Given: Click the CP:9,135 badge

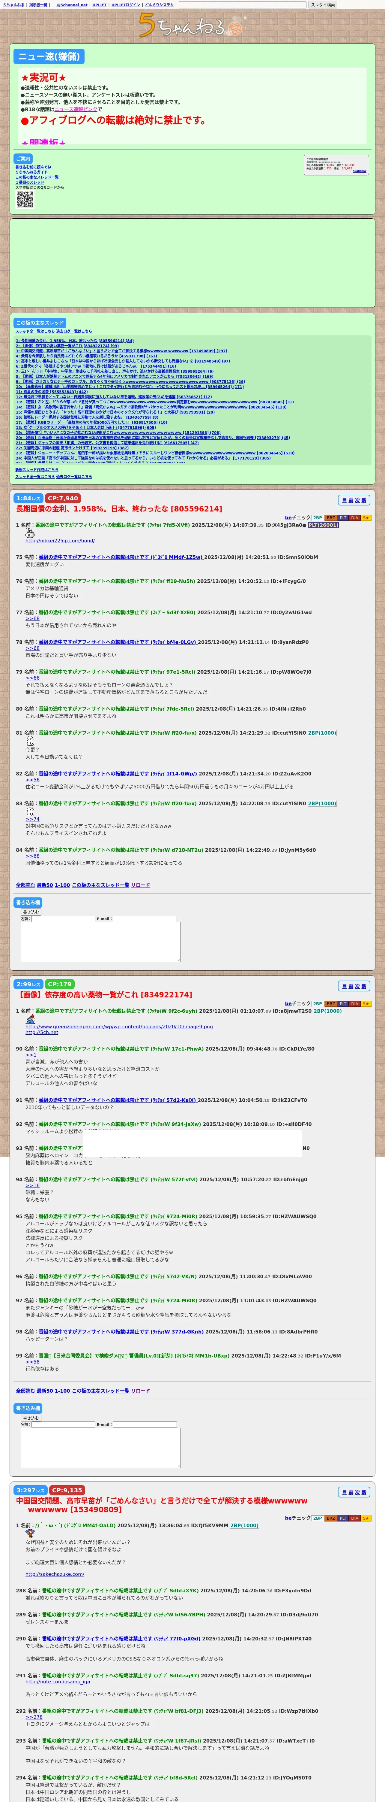Looking at the screenshot, I should point(68,1490).
